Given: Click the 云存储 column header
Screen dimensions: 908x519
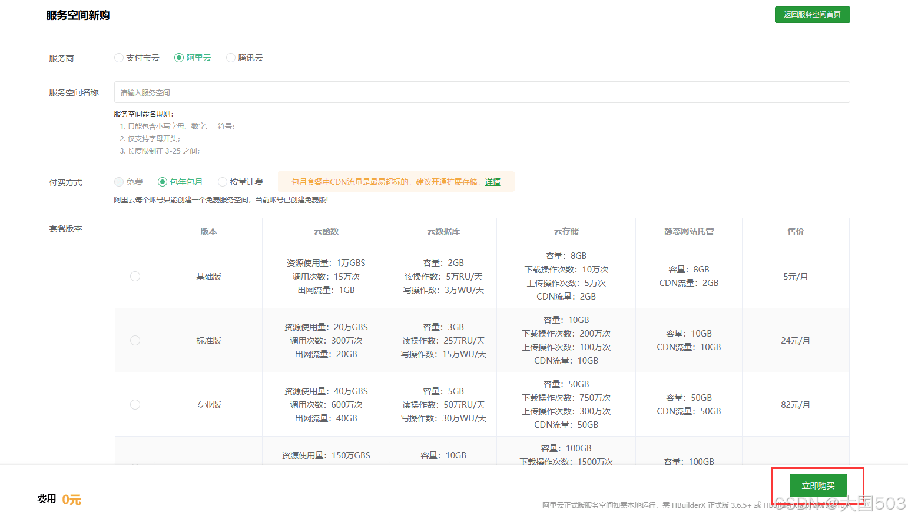Looking at the screenshot, I should tap(566, 231).
